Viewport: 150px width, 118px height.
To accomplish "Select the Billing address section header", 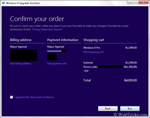I will (21, 40).
